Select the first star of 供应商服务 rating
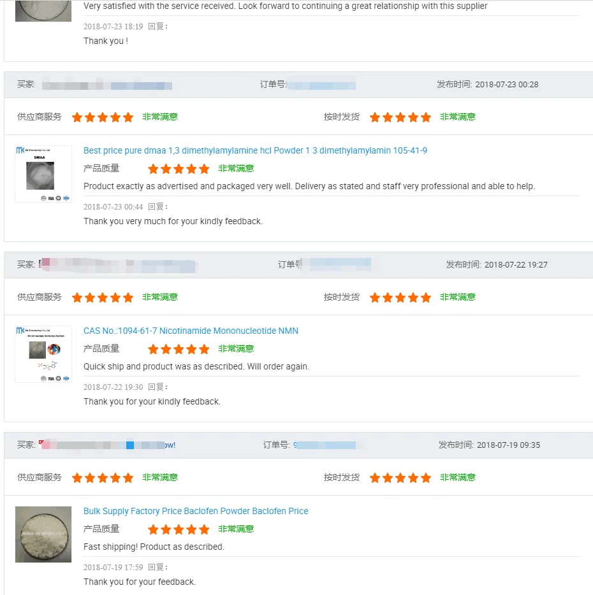This screenshot has height=595, width=593. click(x=77, y=117)
